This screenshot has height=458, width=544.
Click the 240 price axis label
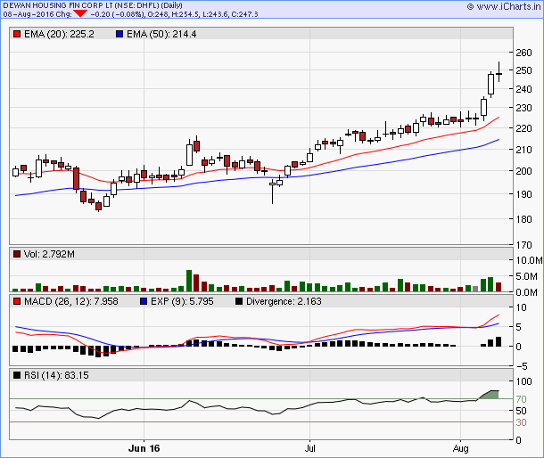523,89
